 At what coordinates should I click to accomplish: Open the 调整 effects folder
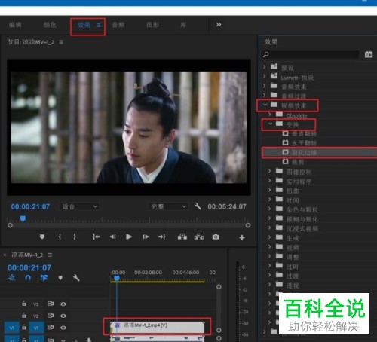coord(293,257)
